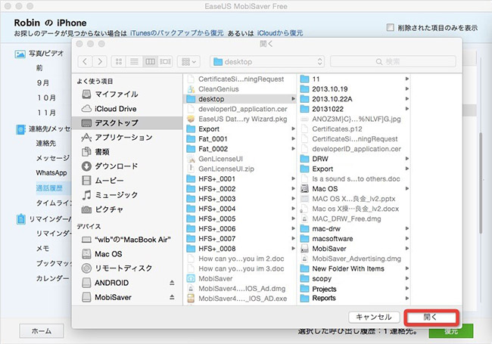The width and height of the screenshot is (492, 344).
Task: Click the ホーム button in MobiSaver
Action: coord(42,331)
